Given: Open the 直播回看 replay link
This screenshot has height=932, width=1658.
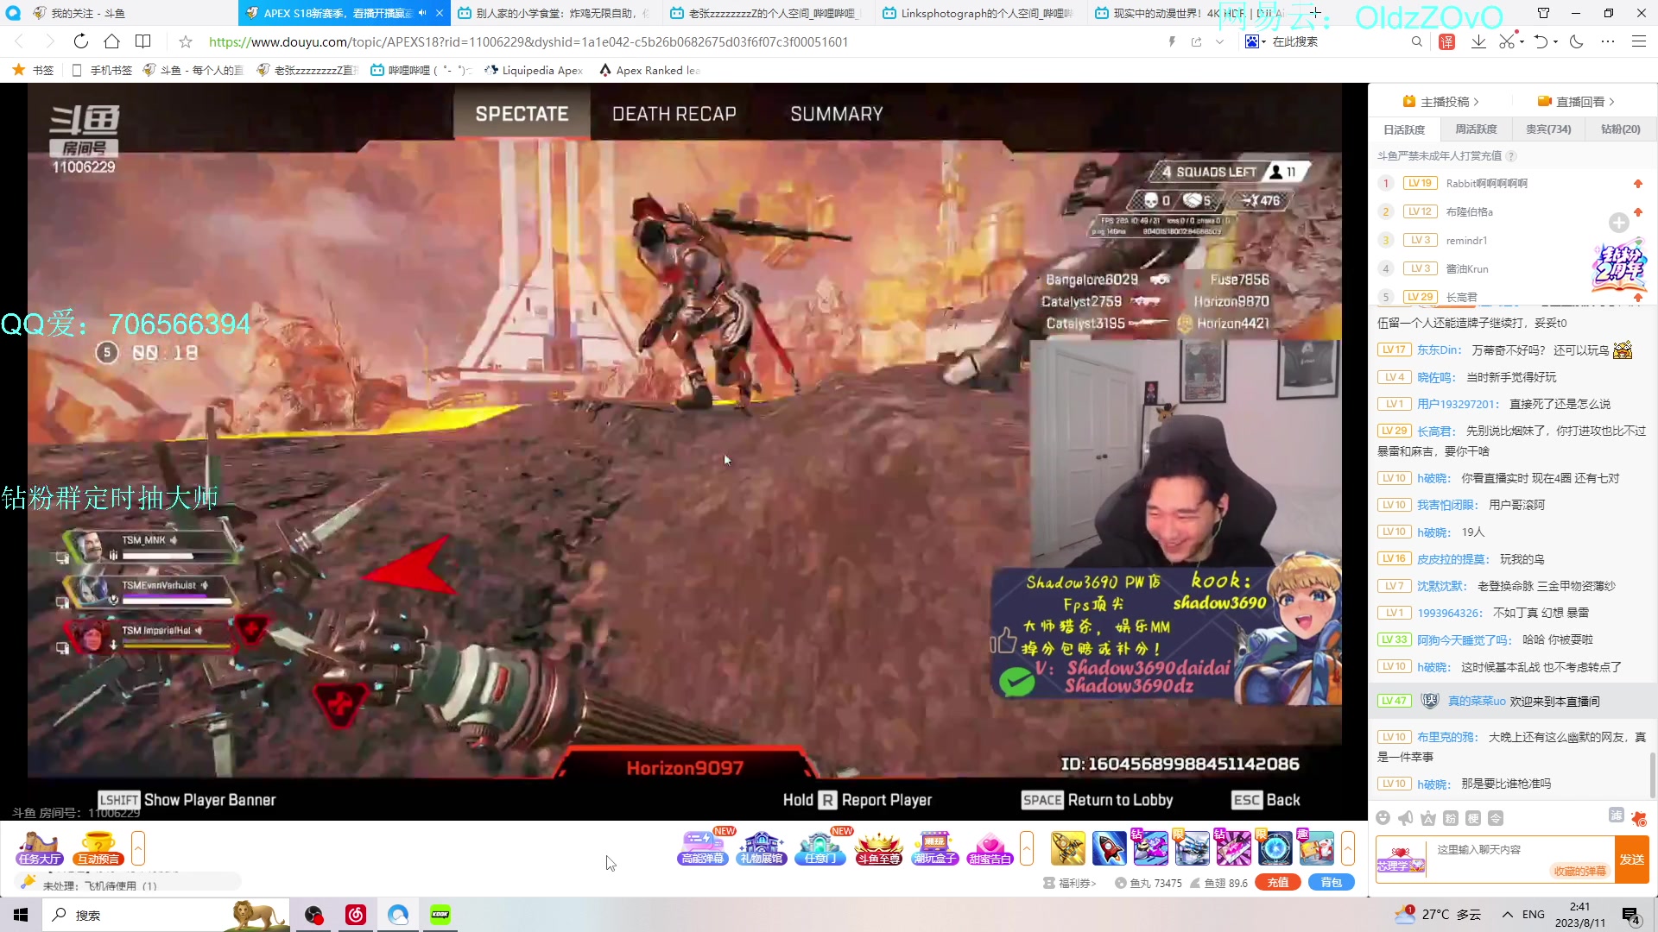Looking at the screenshot, I should pyautogui.click(x=1576, y=102).
